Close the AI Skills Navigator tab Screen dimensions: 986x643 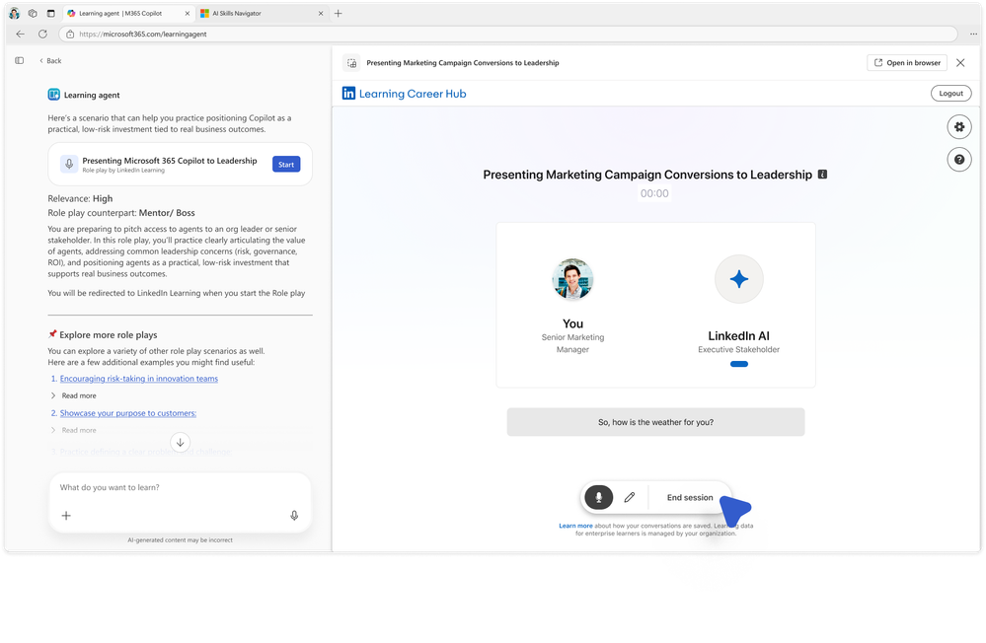[x=321, y=13]
